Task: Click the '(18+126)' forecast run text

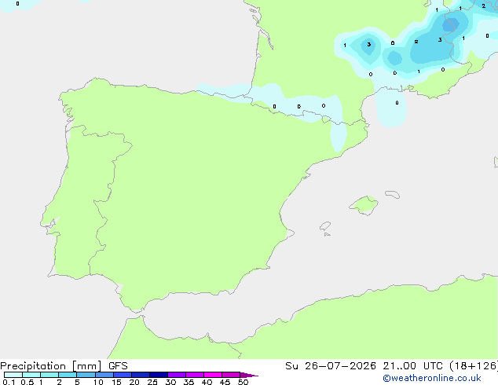Action: pyautogui.click(x=473, y=366)
